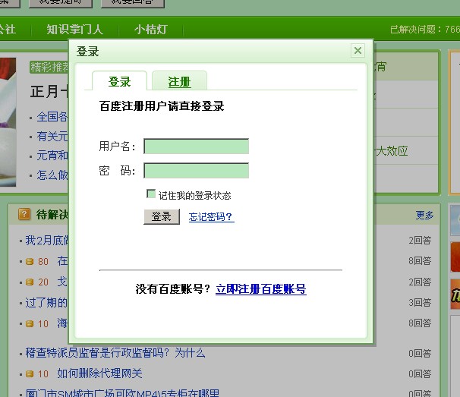
Task: Open the 忘记密码? link
Action: [x=211, y=217]
